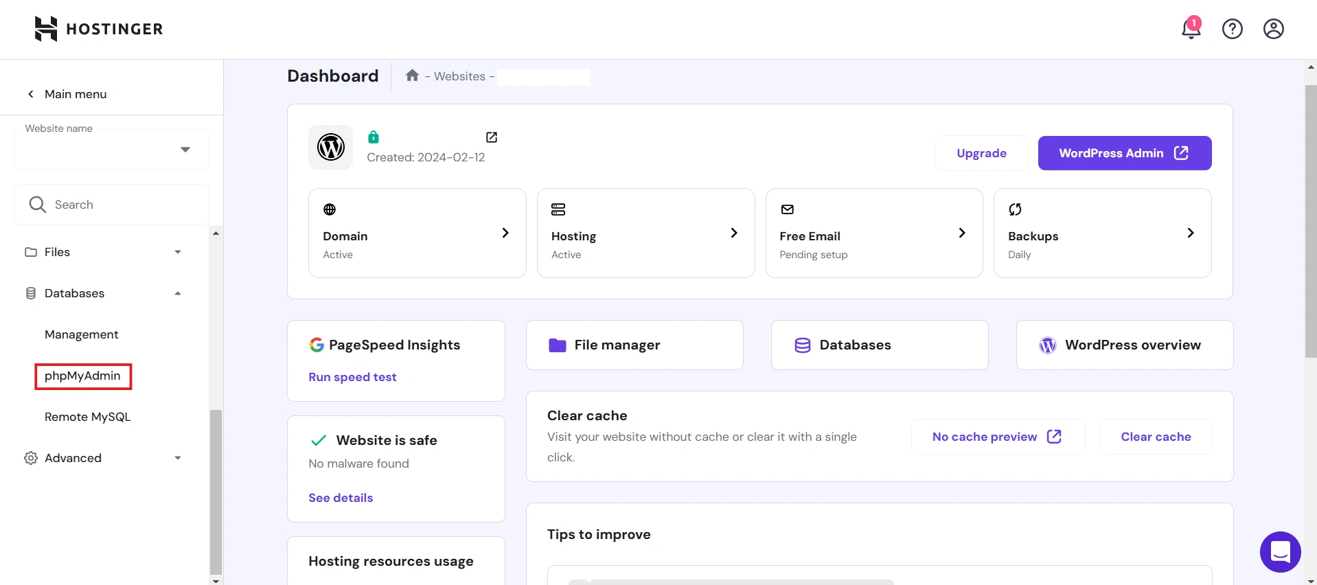Click the Files folder icon in sidebar
Screen dimensions: 1317x585
[x=31, y=252]
